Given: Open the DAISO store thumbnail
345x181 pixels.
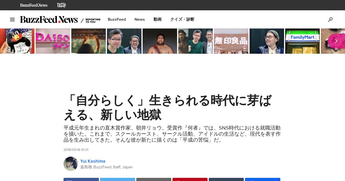Looking at the screenshot, I should [53, 41].
